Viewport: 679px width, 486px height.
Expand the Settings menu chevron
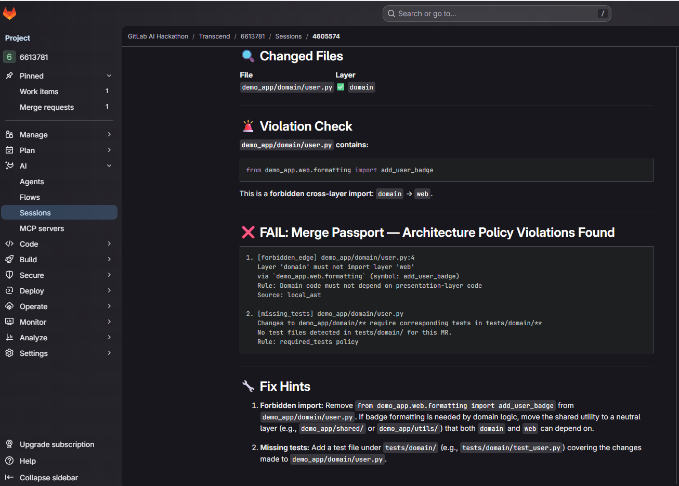point(109,353)
